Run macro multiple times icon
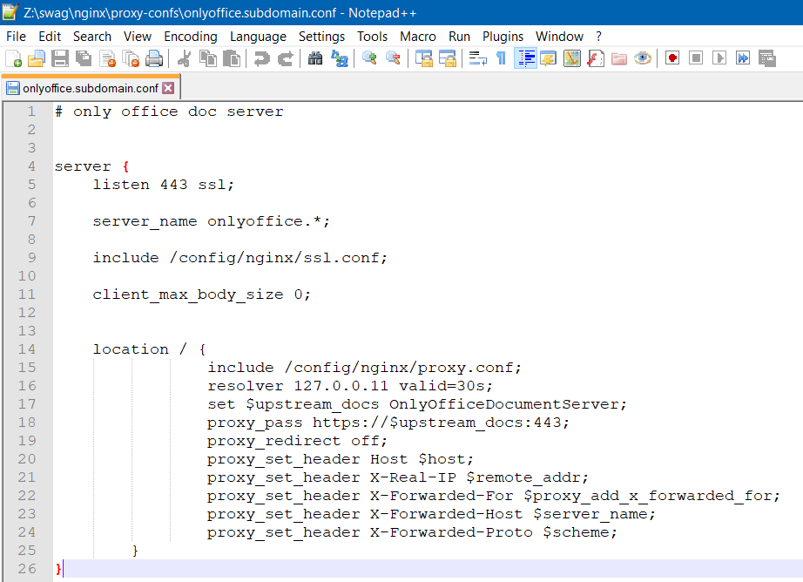Screen dimensions: 803x582 [743, 58]
